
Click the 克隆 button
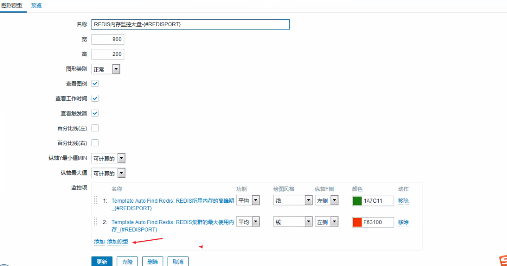click(127, 261)
